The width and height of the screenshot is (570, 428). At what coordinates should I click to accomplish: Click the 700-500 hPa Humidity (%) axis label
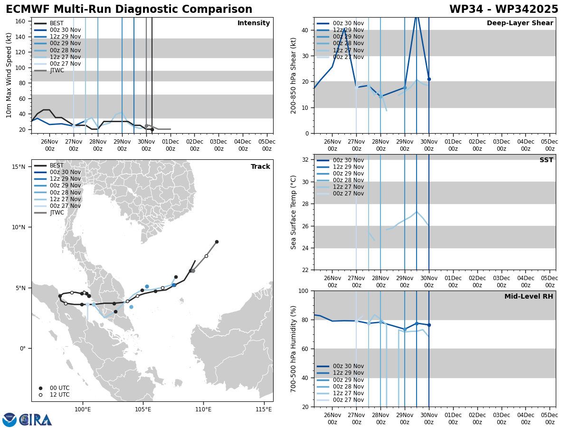294,349
